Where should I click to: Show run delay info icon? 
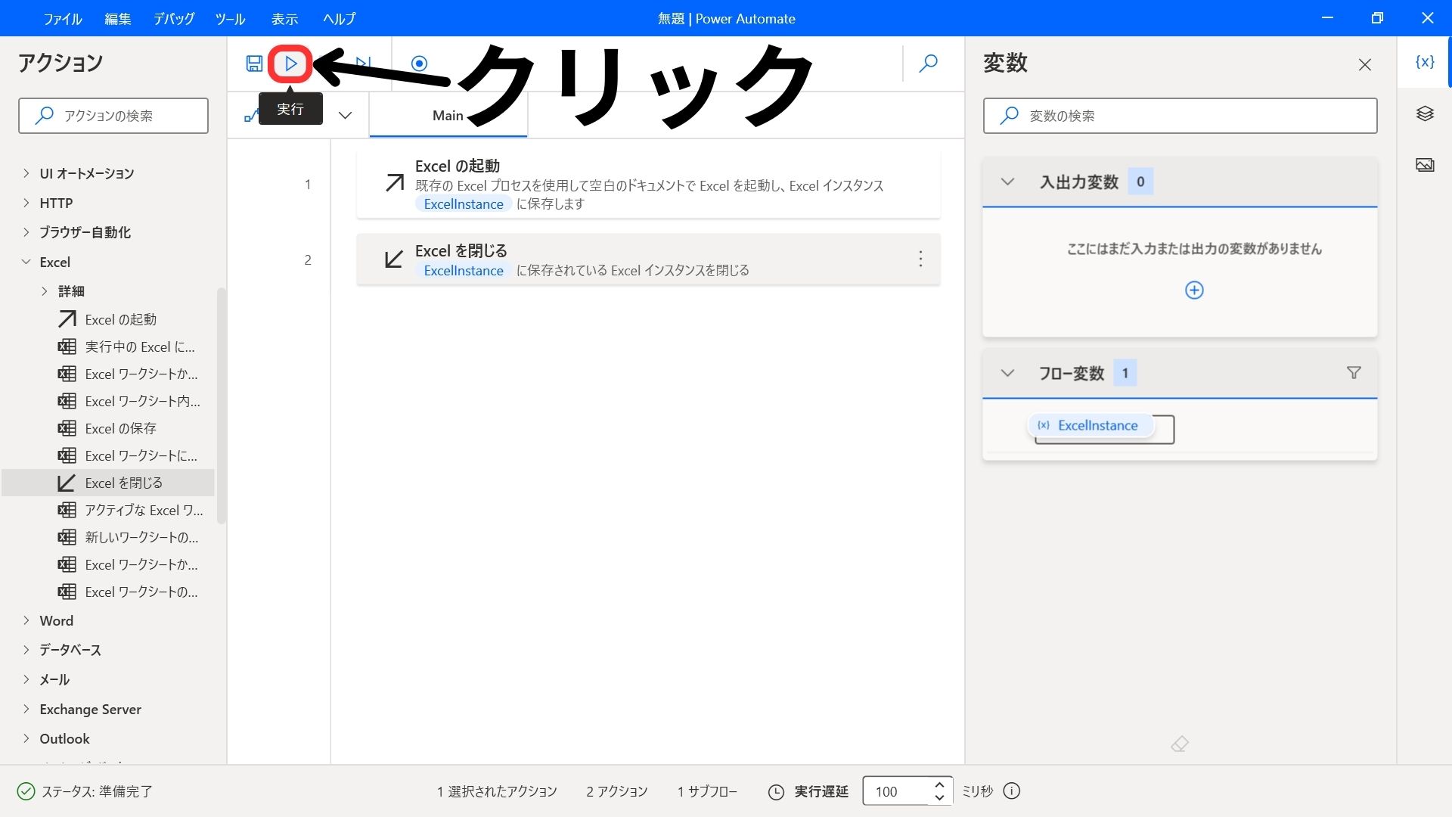(x=1011, y=791)
